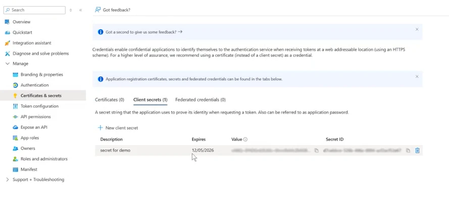449x206 pixels.
Task: Click info icon in credentials tabs banner
Action: click(x=101, y=79)
